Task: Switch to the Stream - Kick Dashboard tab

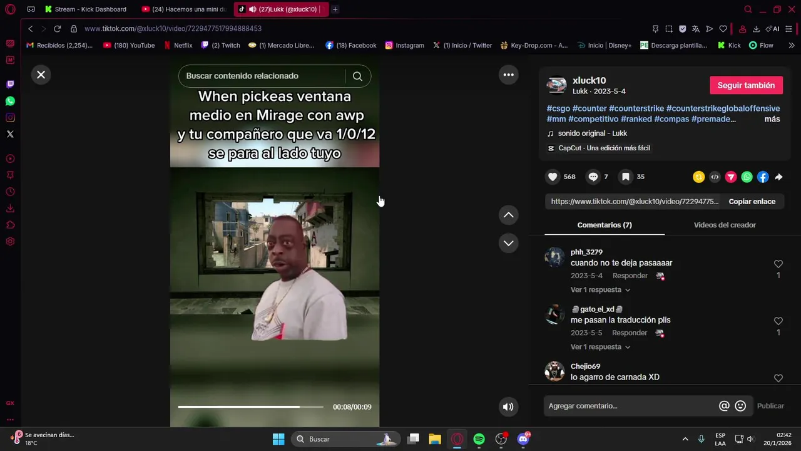Action: (x=85, y=9)
